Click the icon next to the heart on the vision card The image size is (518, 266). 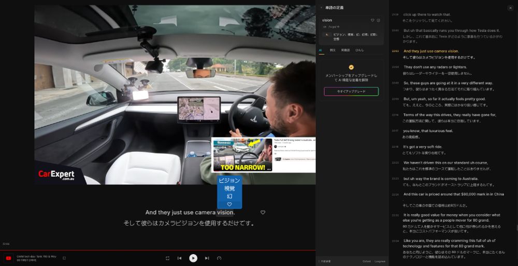point(379,20)
